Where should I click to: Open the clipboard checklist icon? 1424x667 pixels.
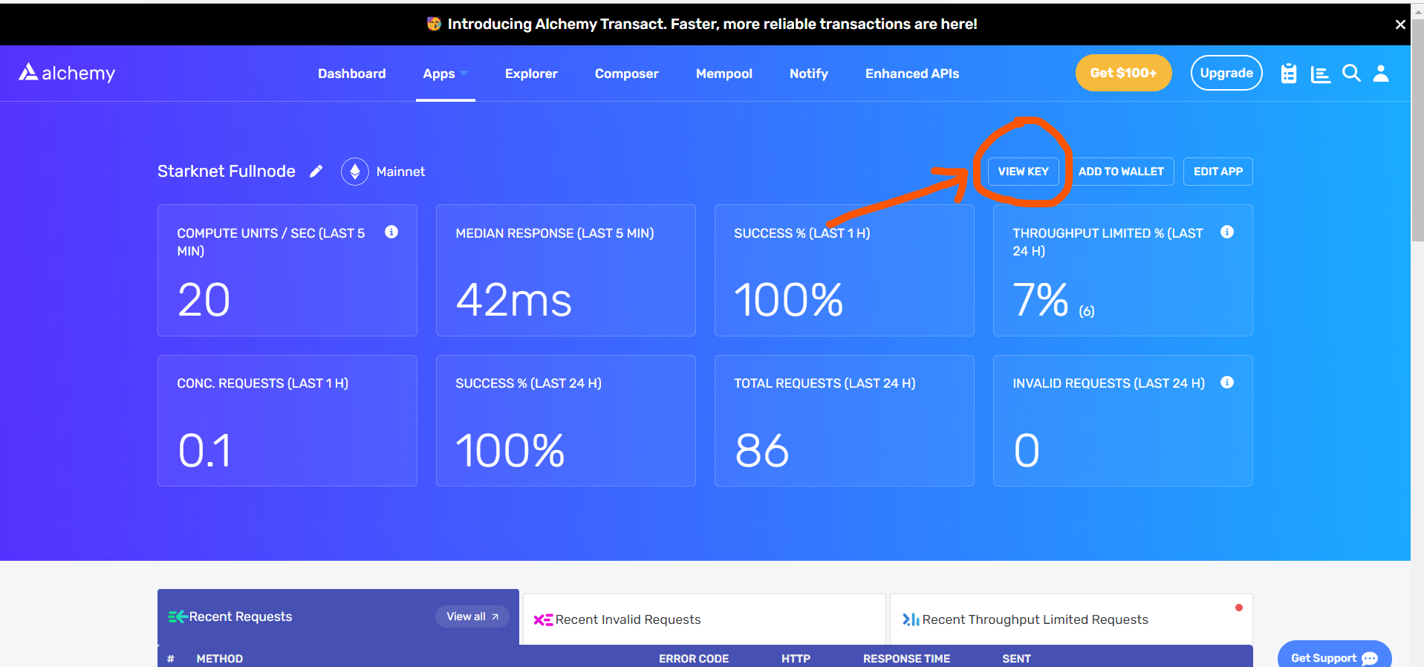pyautogui.click(x=1289, y=74)
